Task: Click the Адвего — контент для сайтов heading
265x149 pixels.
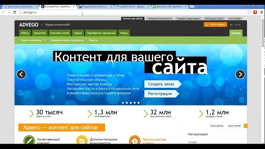Action: [62, 127]
